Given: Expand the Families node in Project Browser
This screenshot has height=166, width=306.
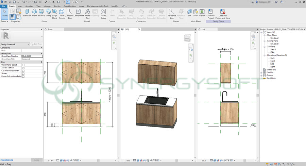Looking at the screenshot, I should (261, 72).
